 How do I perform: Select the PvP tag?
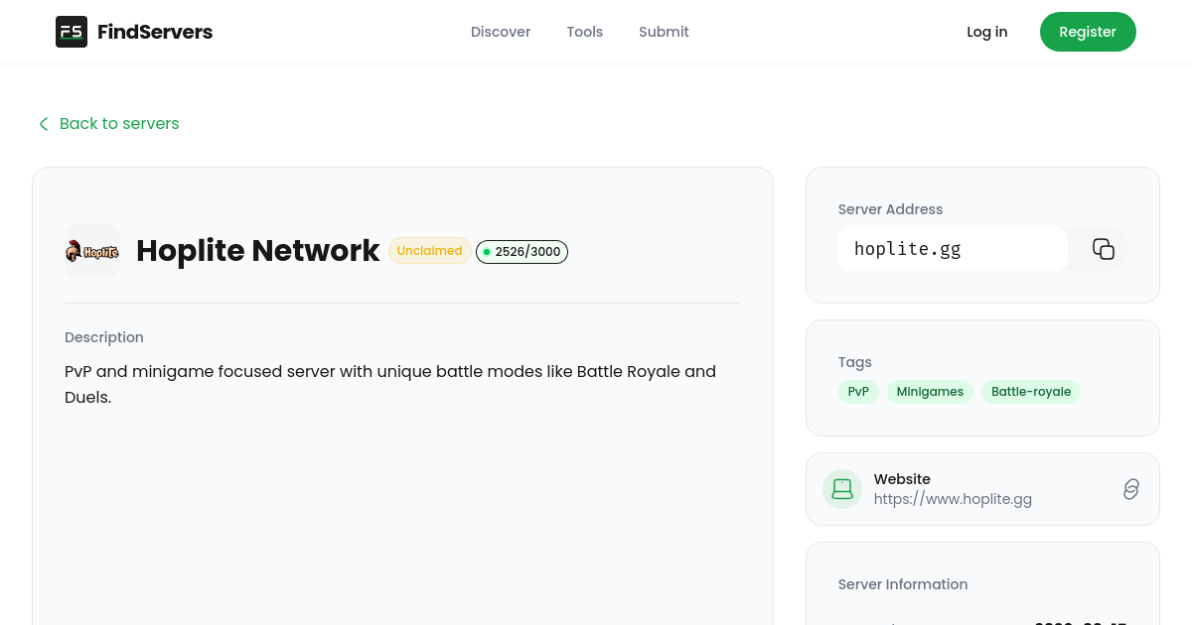point(858,392)
